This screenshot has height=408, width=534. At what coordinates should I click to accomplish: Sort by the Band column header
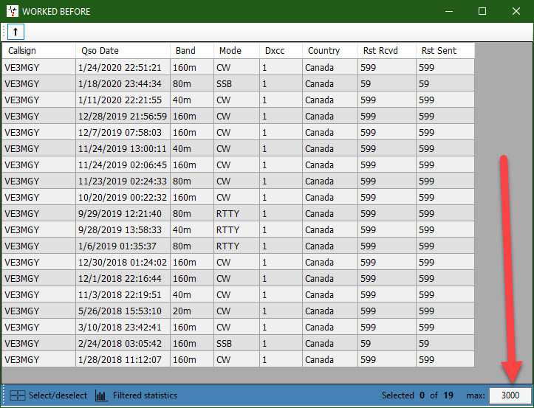[x=192, y=51]
